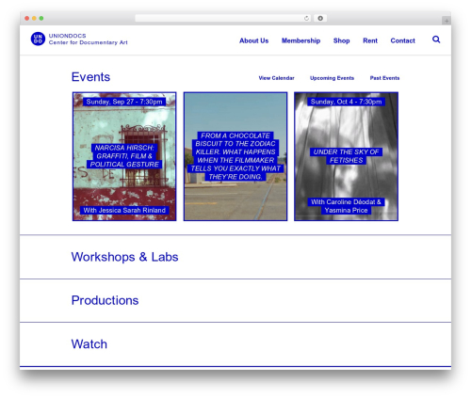
Task: Click UNIONDOCS Center for Documentary Art title
Action: point(88,40)
